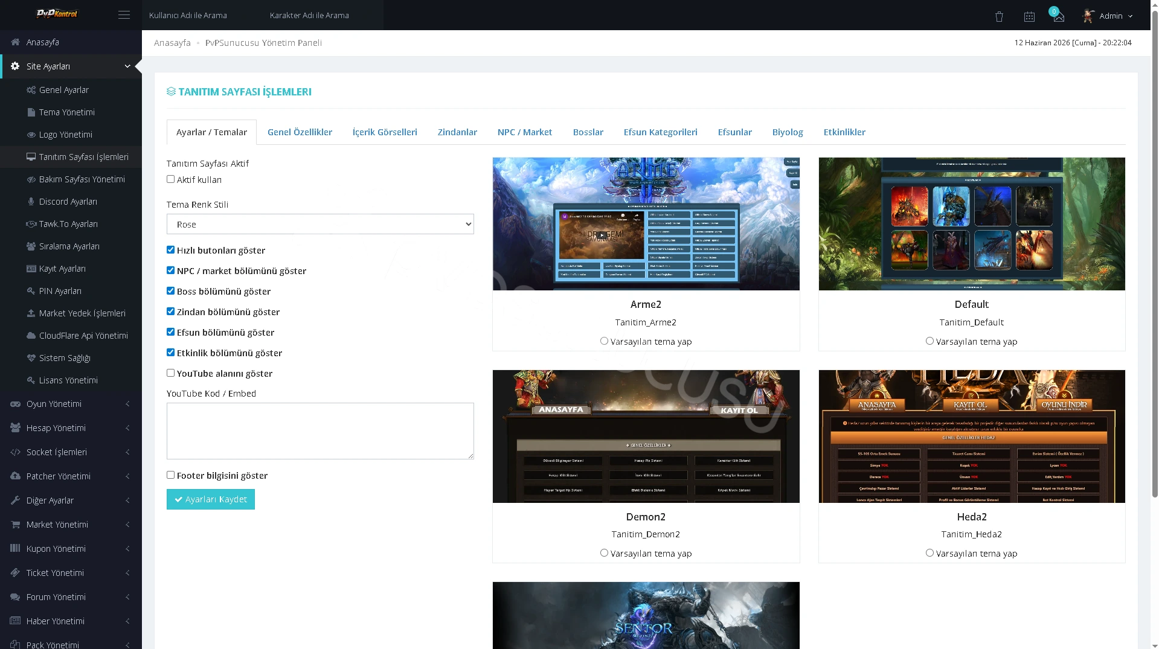Switch to Zindanlar tab
This screenshot has height=649, width=1159.
[x=457, y=132]
